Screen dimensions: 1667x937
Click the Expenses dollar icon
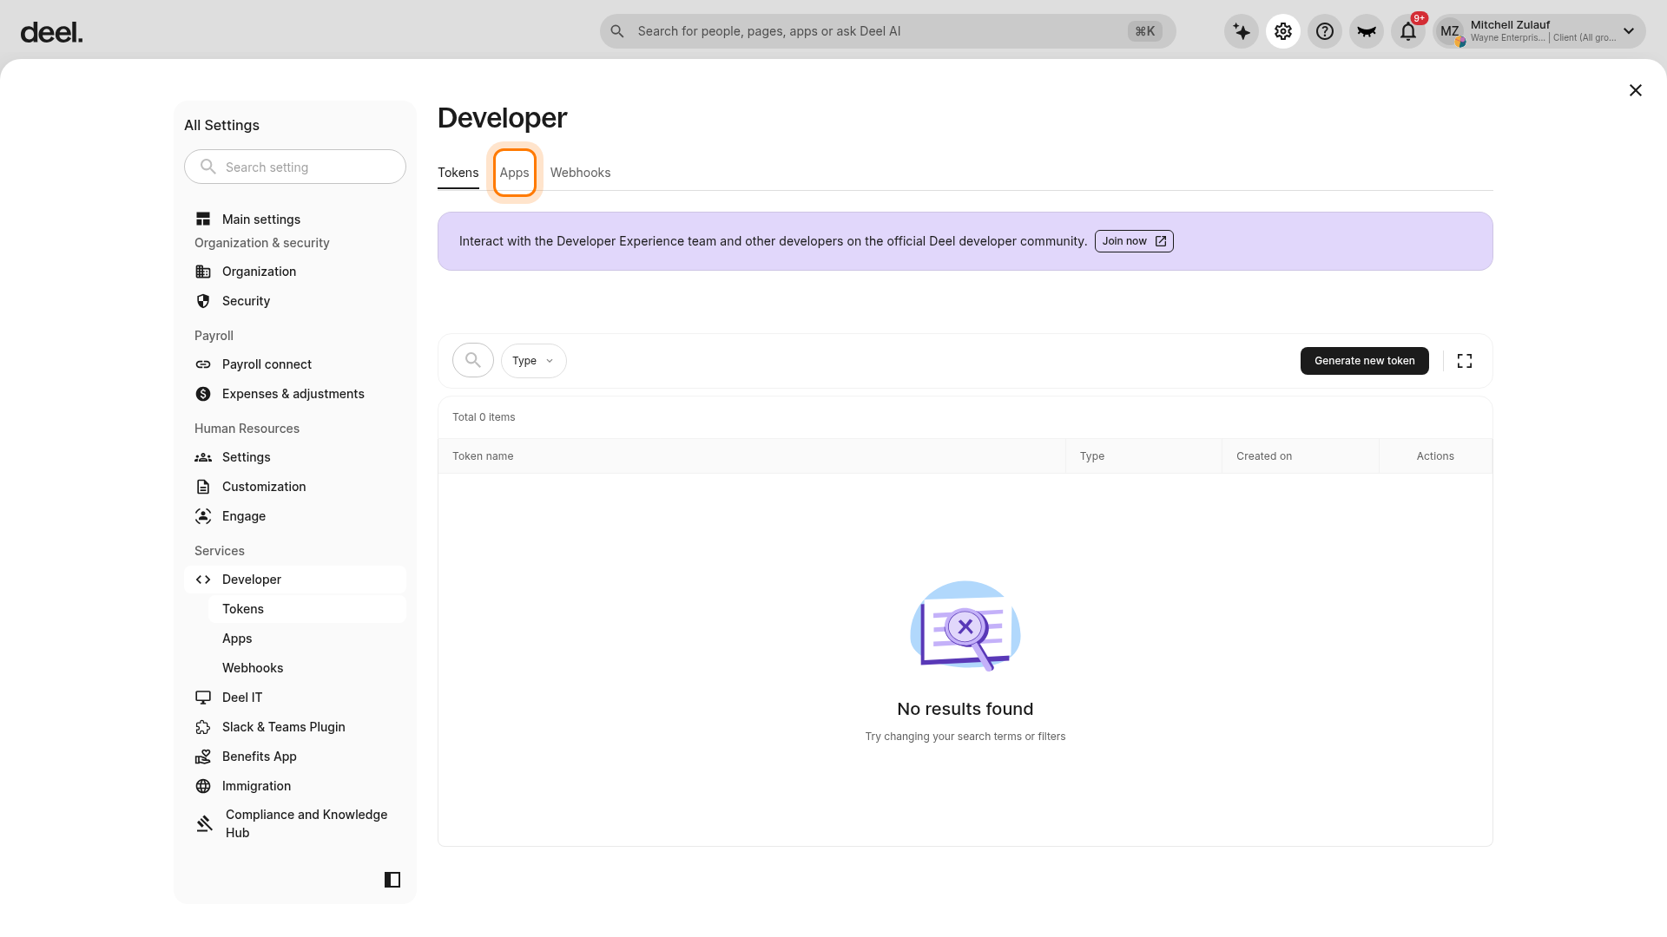point(203,394)
